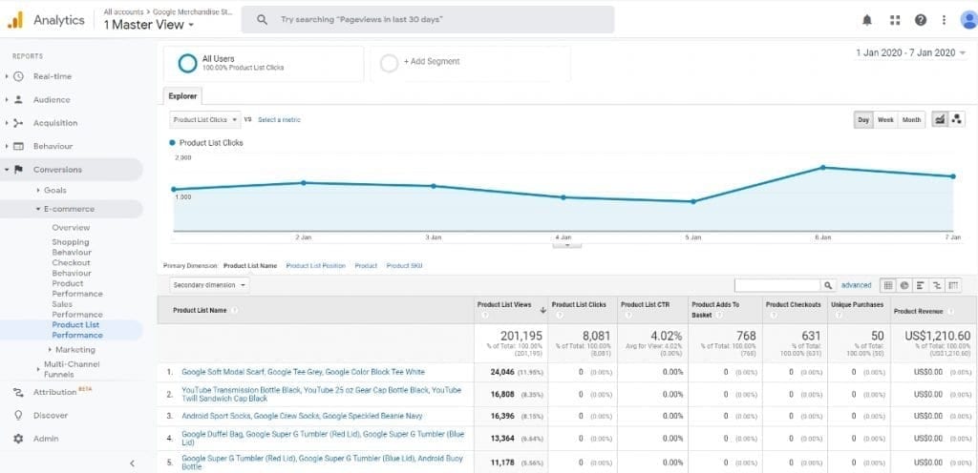This screenshot has height=473, width=978.
Task: Switch to line chart view icon
Action: [939, 119]
